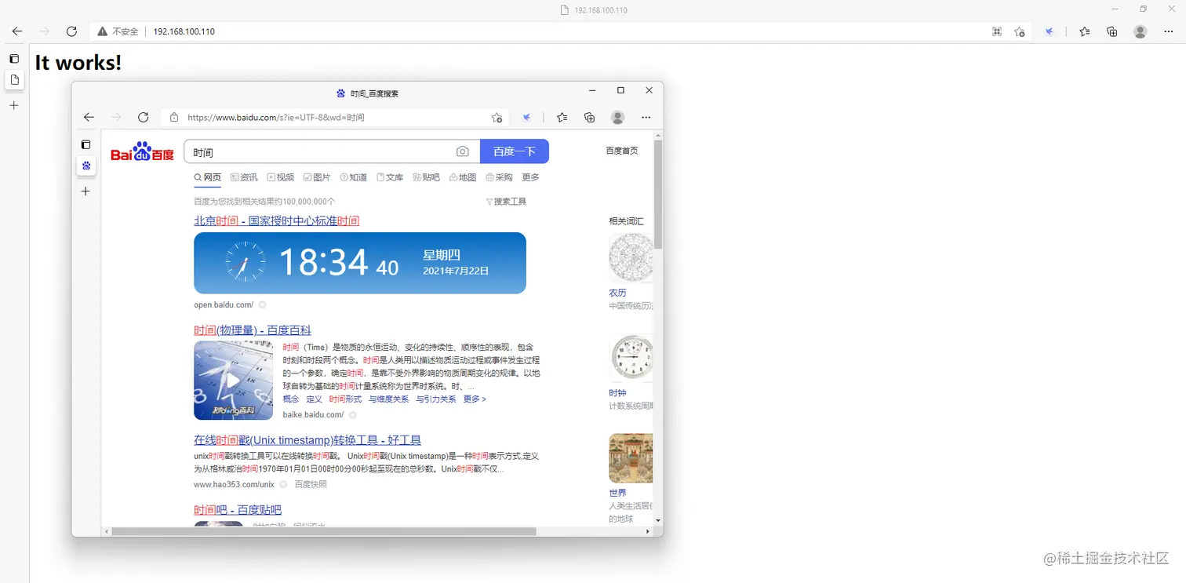Add a new tab in the outer browser sidebar
1186x583 pixels.
coord(14,105)
